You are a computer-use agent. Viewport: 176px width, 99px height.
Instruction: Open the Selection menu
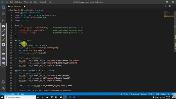(x=19, y=2)
